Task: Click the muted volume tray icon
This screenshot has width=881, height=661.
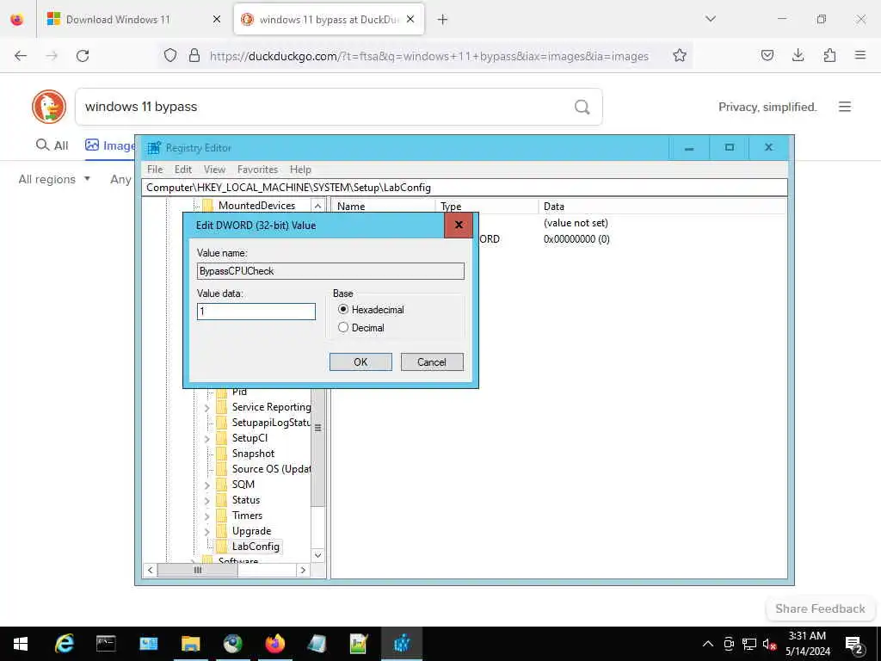Action: coord(768,644)
